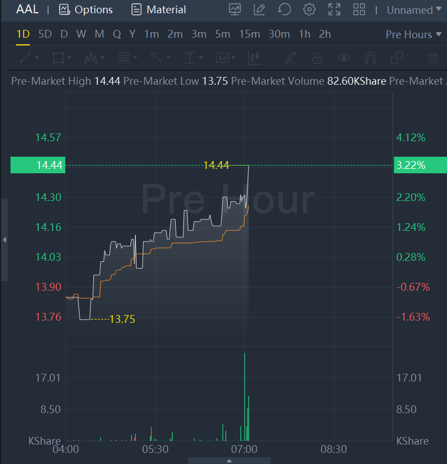Toggle the lock drawings icon
447x464 pixels.
317,58
